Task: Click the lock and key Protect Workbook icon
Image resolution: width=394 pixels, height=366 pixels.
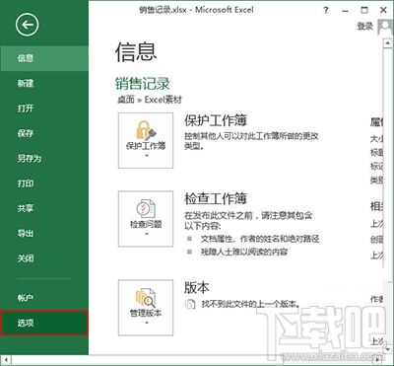Action: click(x=146, y=130)
